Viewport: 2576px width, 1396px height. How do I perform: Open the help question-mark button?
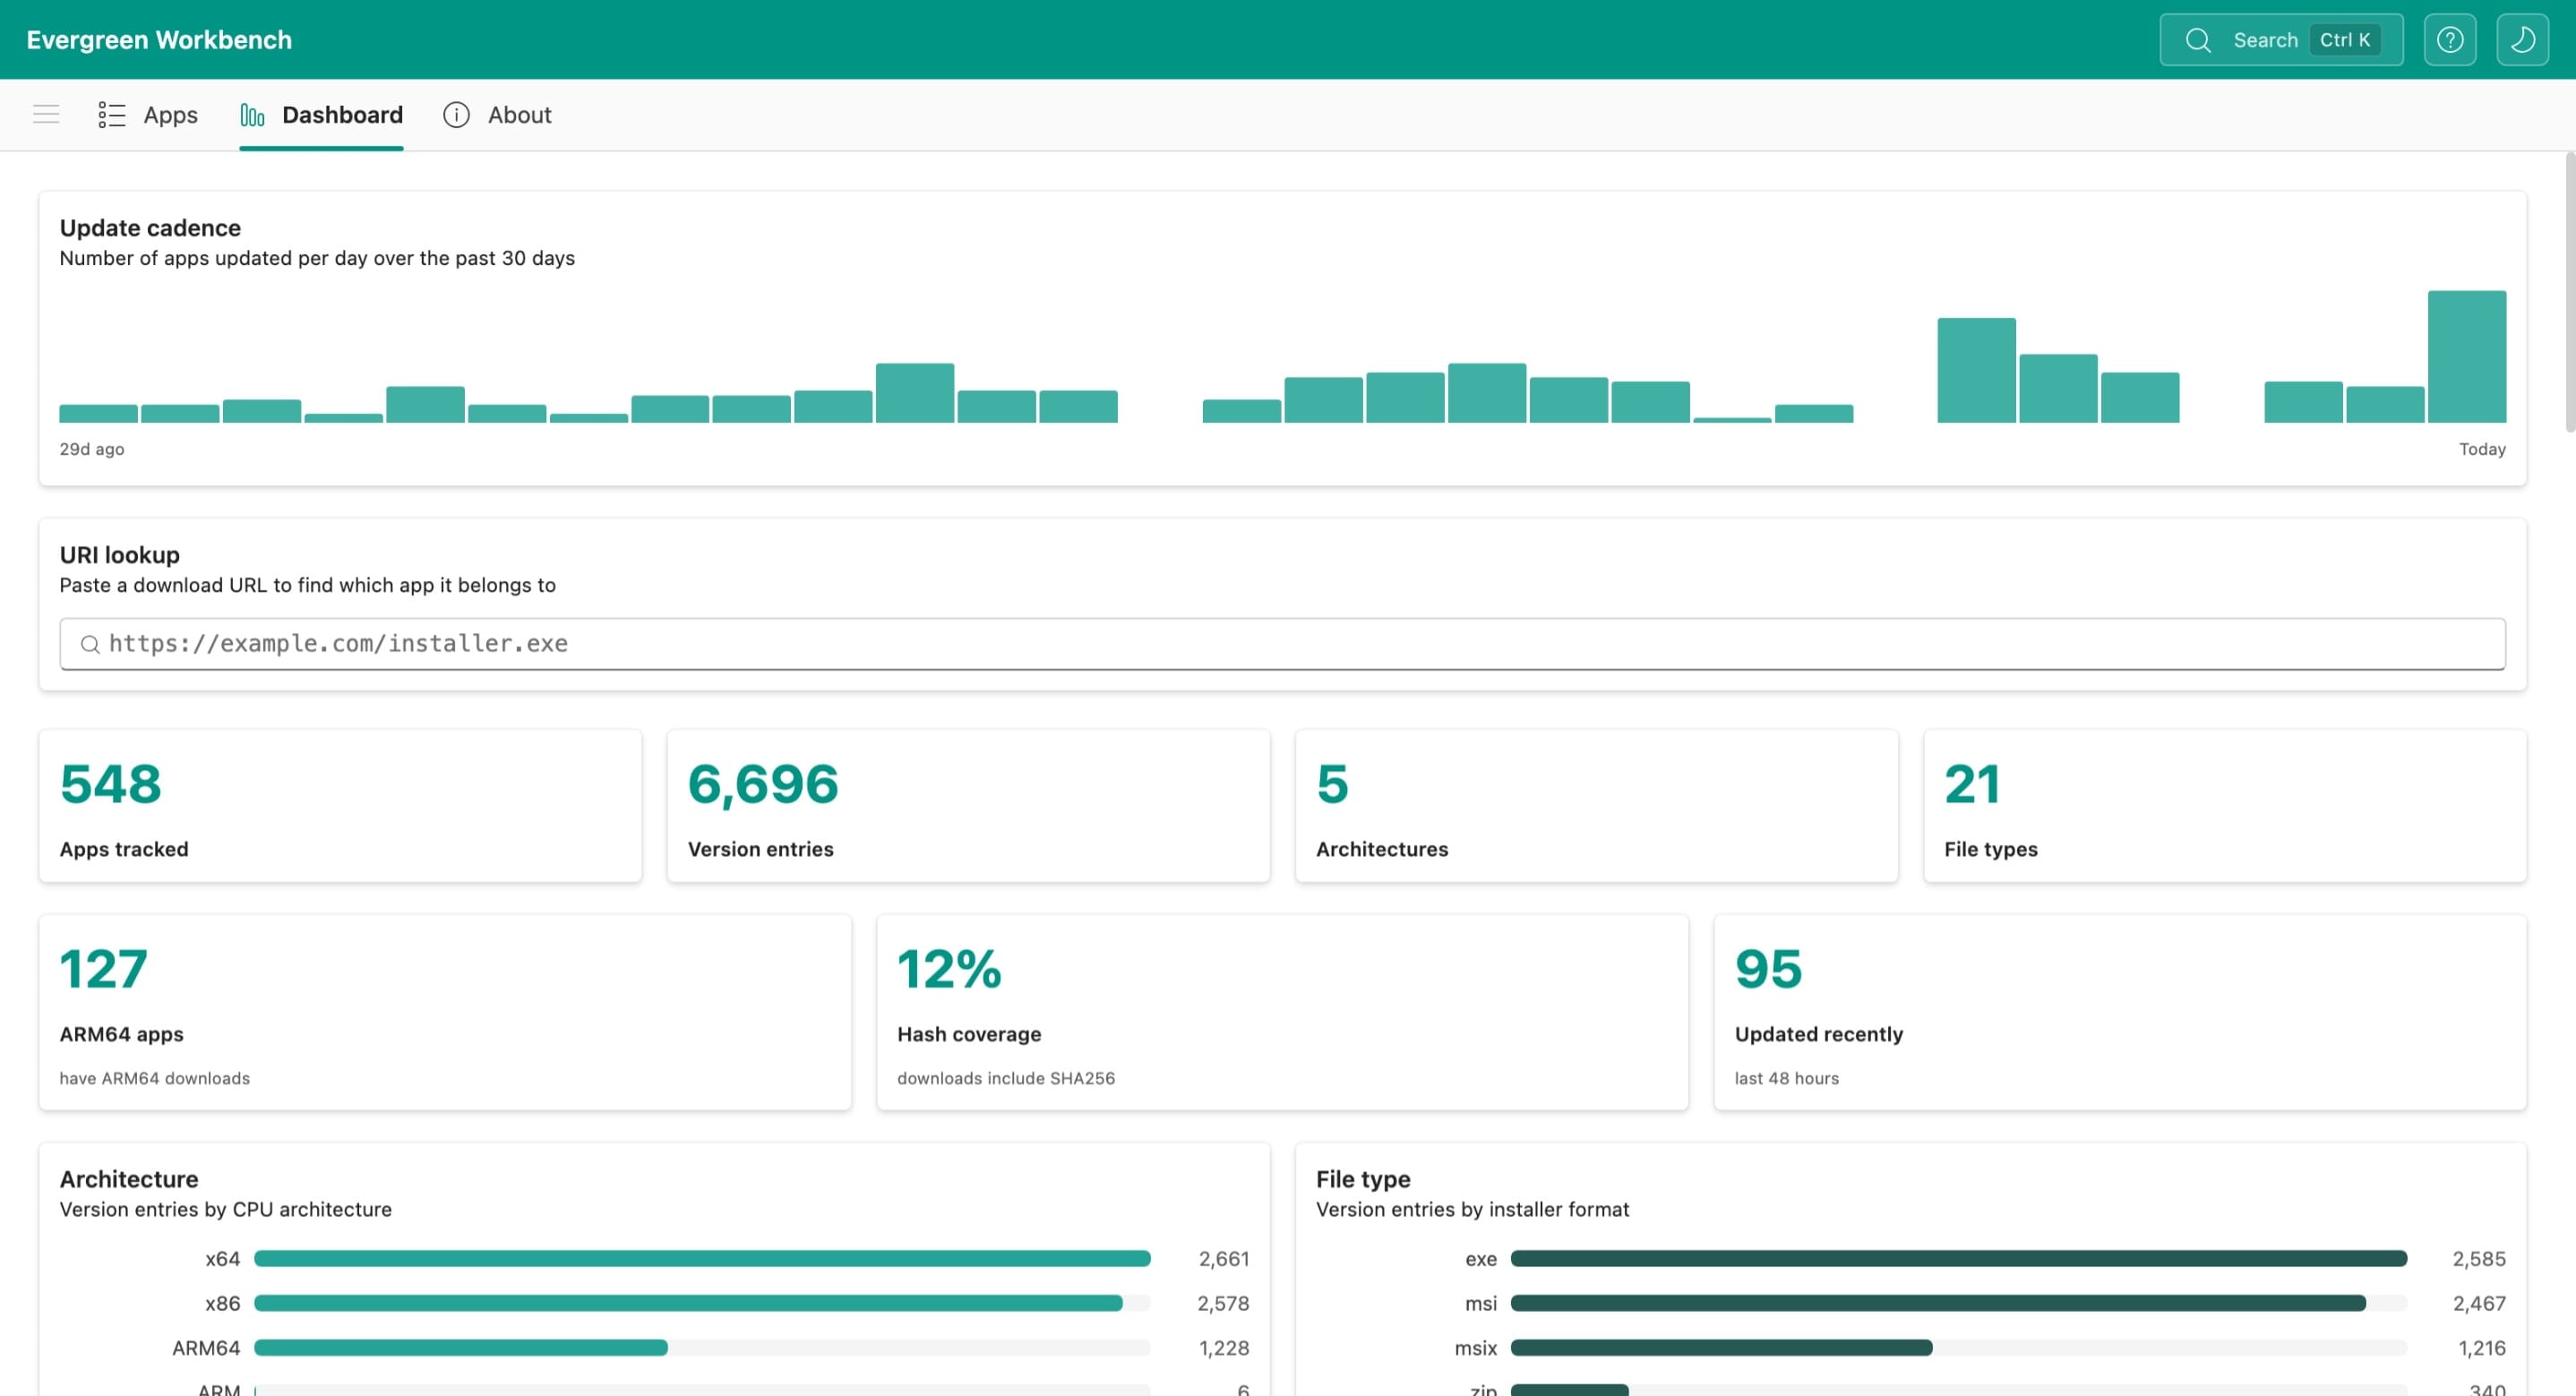[2450, 40]
